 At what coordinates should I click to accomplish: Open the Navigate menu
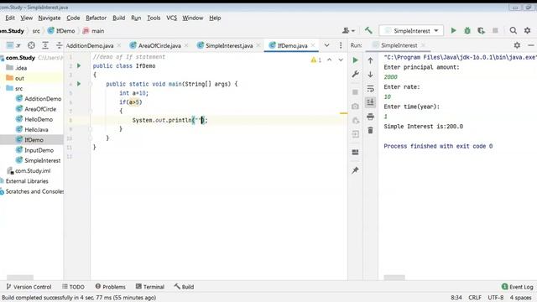click(x=50, y=18)
